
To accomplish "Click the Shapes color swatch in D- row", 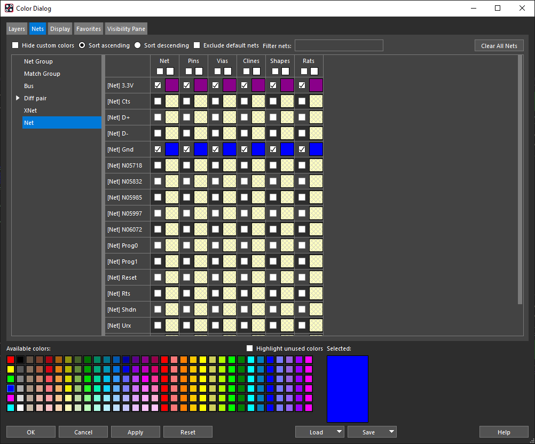I will tap(287, 133).
